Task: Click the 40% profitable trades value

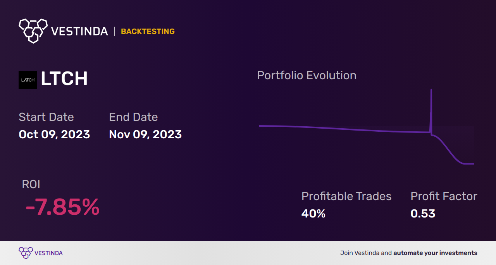Action: coord(313,214)
